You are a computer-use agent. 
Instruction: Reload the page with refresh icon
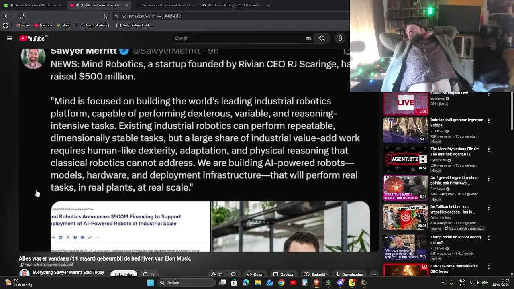coord(22,16)
